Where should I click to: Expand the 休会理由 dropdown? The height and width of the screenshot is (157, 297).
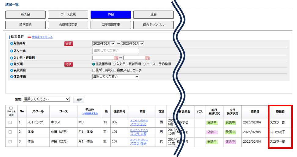click(116, 76)
